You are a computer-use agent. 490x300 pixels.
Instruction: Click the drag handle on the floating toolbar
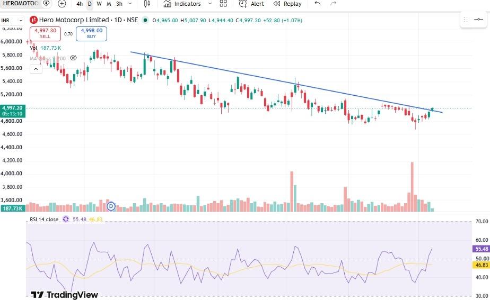pos(465,20)
